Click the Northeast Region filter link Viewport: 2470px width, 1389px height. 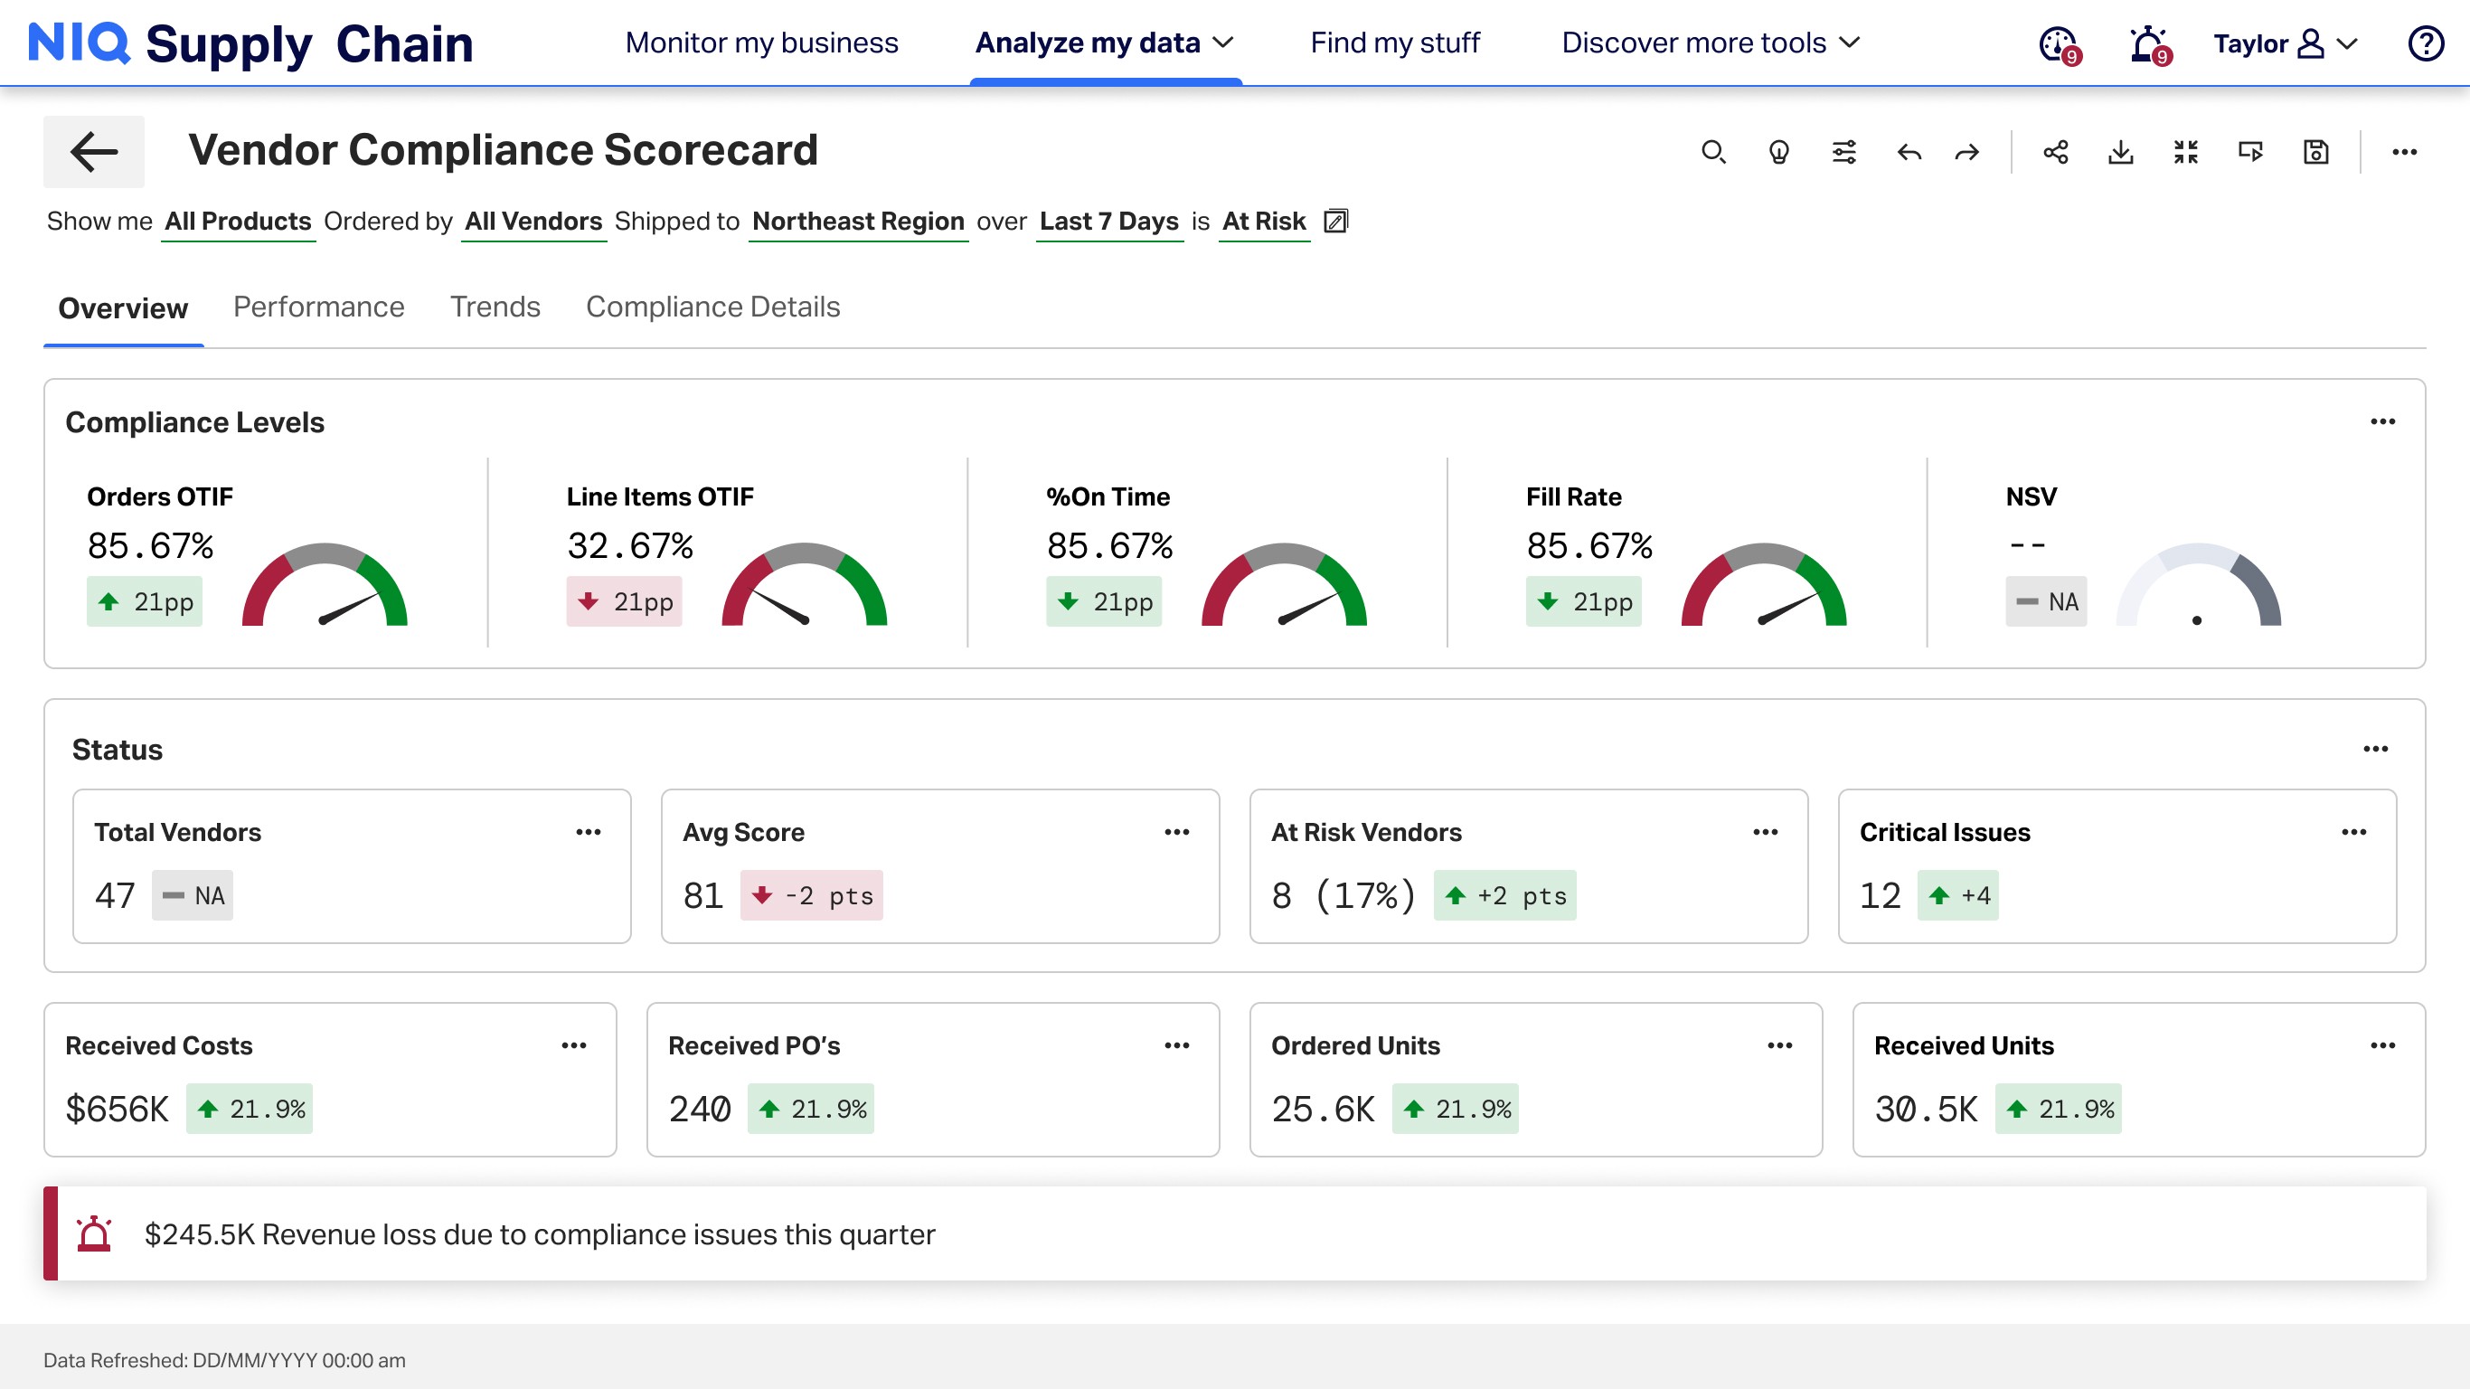point(857,222)
